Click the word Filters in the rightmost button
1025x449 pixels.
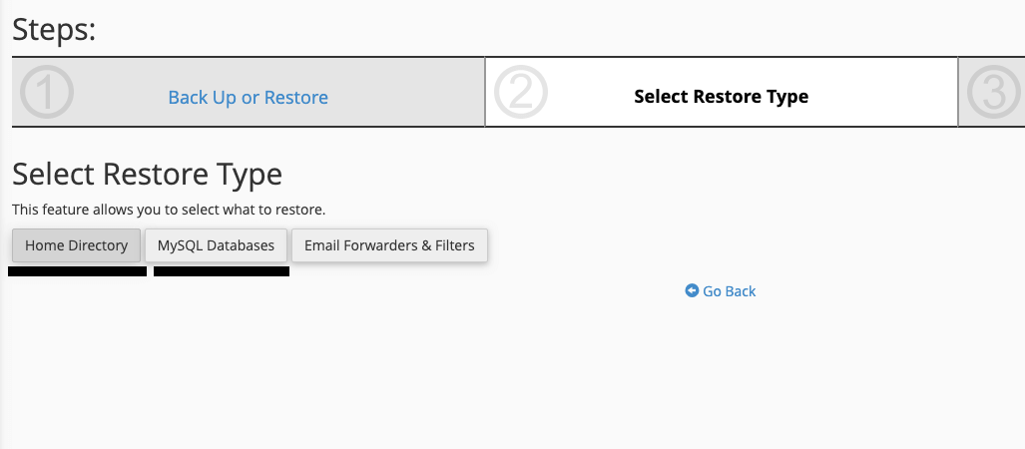(455, 245)
